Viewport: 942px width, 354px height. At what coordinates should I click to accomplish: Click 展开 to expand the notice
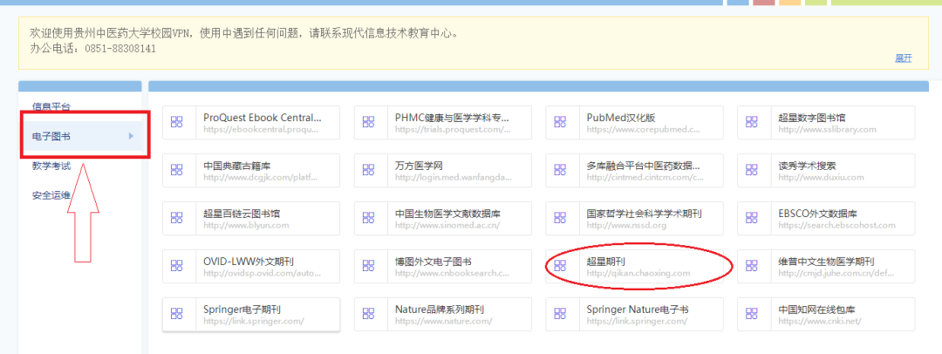pyautogui.click(x=904, y=58)
